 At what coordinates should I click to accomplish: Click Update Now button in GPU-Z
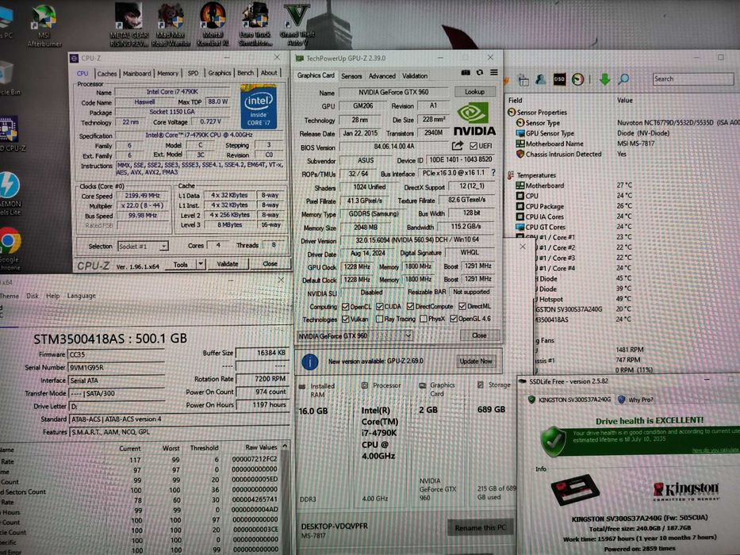476,361
